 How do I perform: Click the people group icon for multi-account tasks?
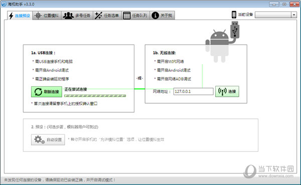coord(68,16)
